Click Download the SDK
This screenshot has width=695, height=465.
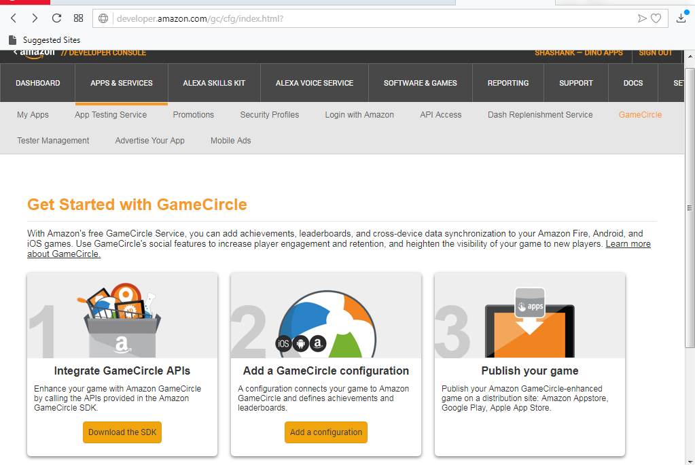click(x=122, y=432)
